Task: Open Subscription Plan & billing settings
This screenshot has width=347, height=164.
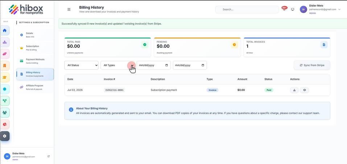Action: point(35,48)
